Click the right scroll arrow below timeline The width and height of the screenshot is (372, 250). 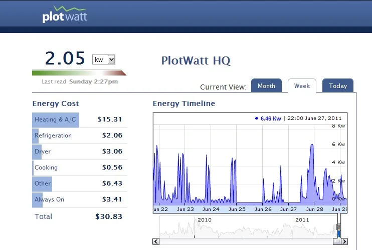[344, 241]
